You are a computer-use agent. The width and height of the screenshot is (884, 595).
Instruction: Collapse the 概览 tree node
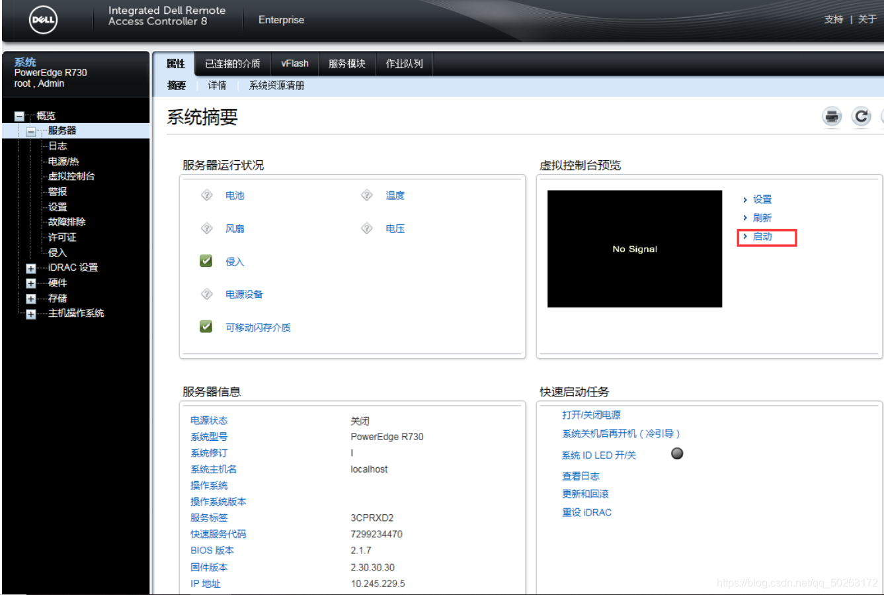(x=19, y=116)
